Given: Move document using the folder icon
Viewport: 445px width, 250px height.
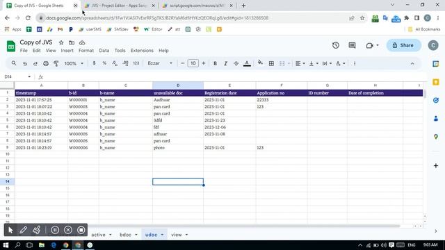Looking at the screenshot, I should (72, 42).
